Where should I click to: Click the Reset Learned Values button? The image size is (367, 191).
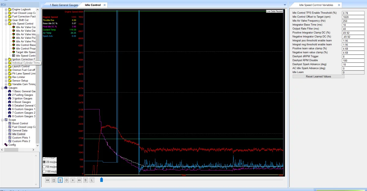(x=318, y=76)
